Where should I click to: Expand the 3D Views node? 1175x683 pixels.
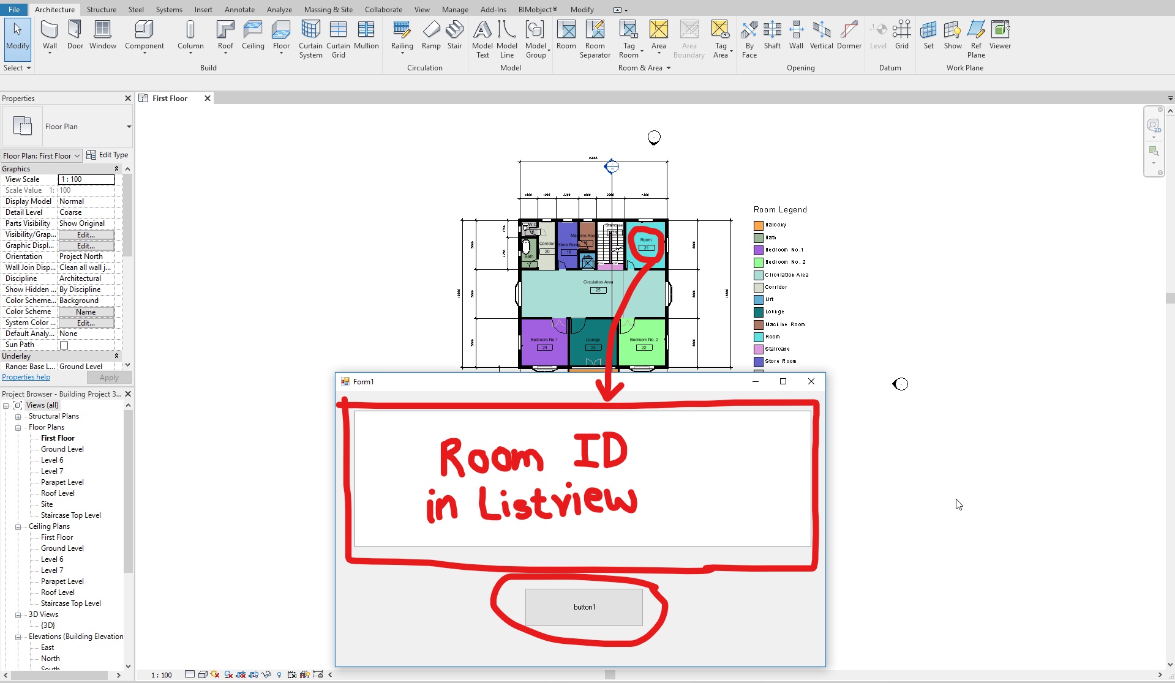click(19, 614)
